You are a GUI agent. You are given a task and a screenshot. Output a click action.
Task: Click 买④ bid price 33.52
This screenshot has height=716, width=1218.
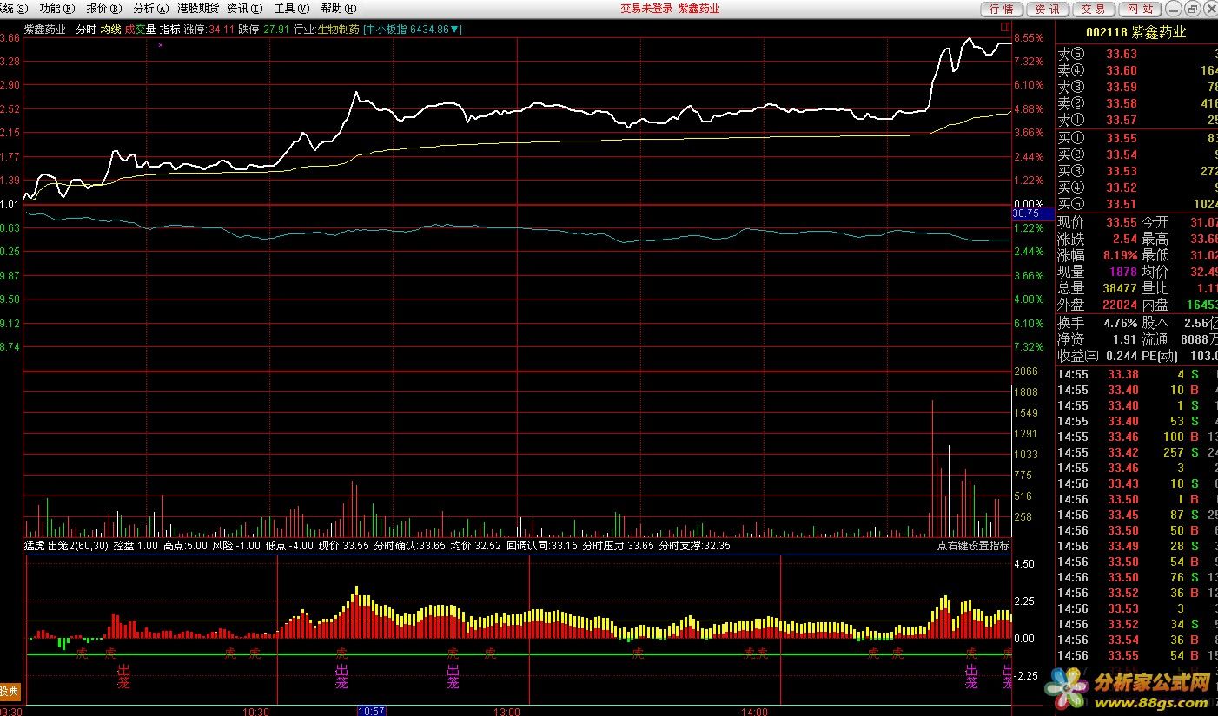pyautogui.click(x=1121, y=187)
